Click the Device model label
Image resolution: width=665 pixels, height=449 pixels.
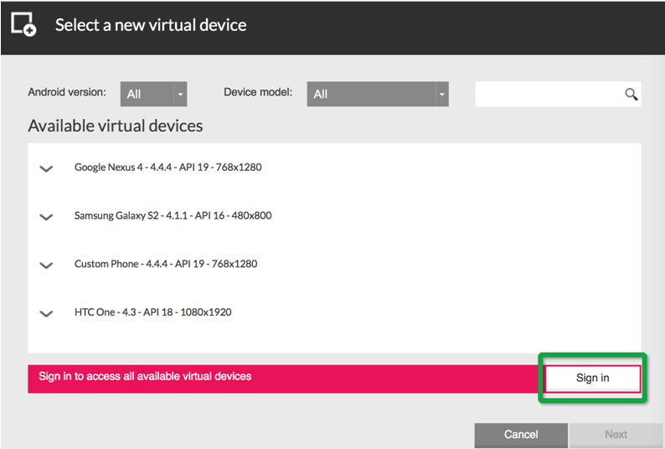coord(258,92)
